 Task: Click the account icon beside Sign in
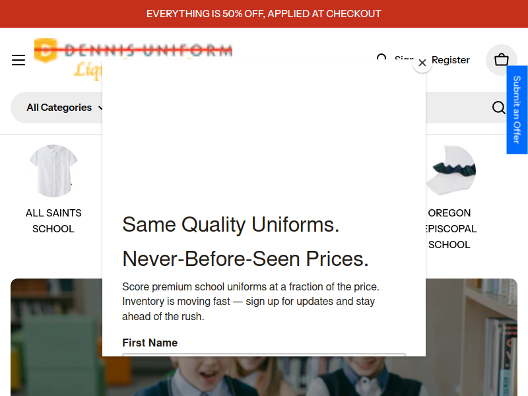[x=381, y=56]
